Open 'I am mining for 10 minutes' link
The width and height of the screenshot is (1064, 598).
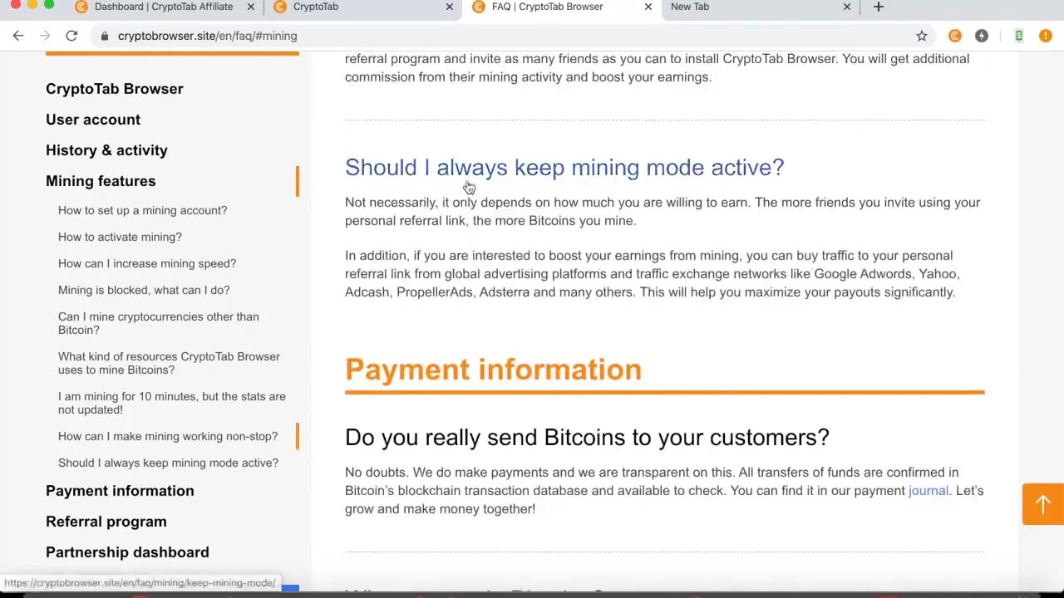click(172, 403)
